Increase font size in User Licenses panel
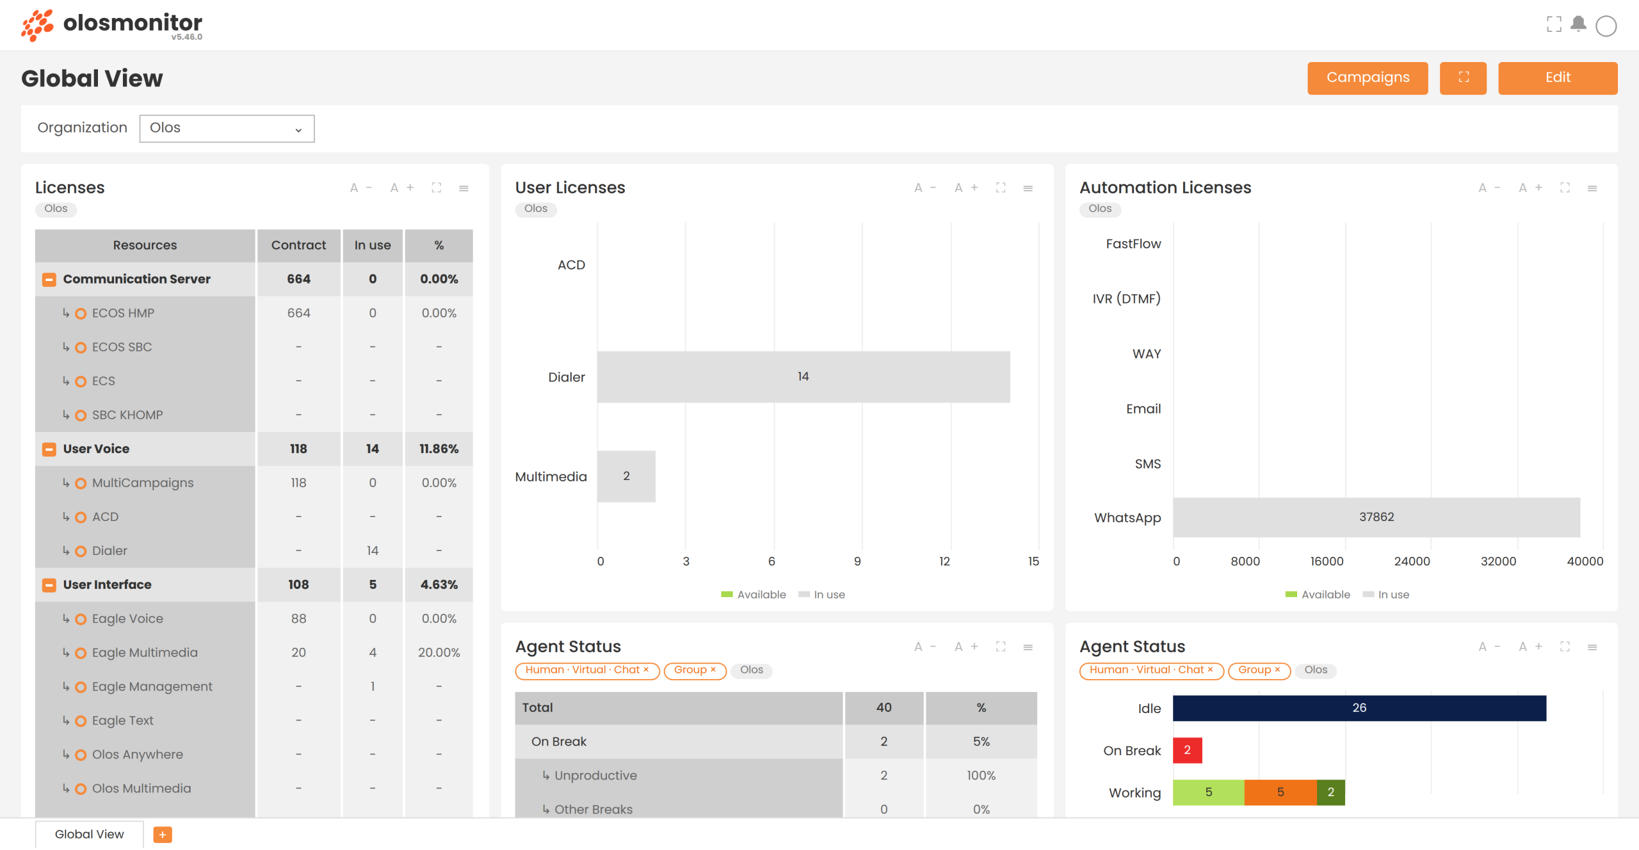1639x850 pixels. tap(966, 188)
